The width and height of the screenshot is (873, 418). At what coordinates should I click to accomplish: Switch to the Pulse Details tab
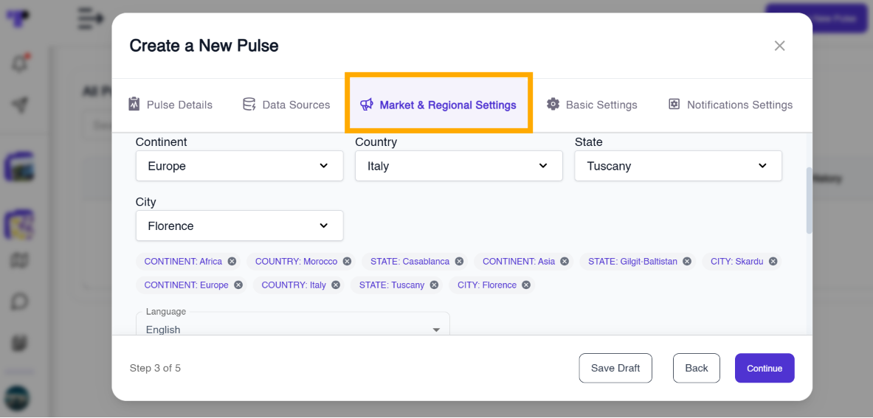click(170, 105)
